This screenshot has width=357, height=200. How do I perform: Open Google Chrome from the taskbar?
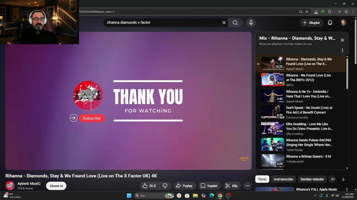(x=220, y=196)
